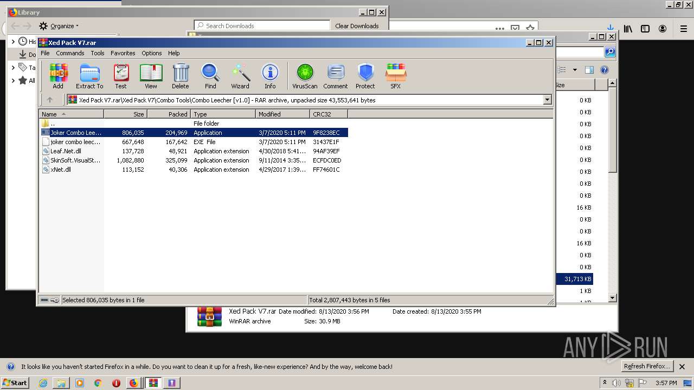The image size is (694, 390).
Task: Click the taskbar clock 3:57 PM
Action: [666, 382]
